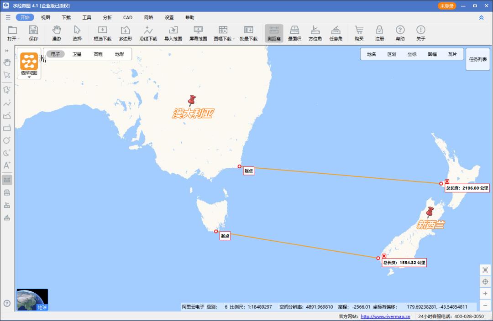The height and width of the screenshot is (321, 493).
Task: Launch 批量下载 batch download
Action: tap(249, 33)
